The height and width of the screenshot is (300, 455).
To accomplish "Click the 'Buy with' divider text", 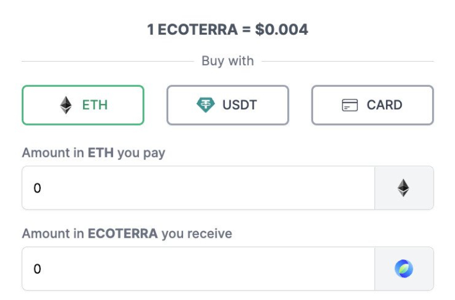I will pyautogui.click(x=228, y=61).
